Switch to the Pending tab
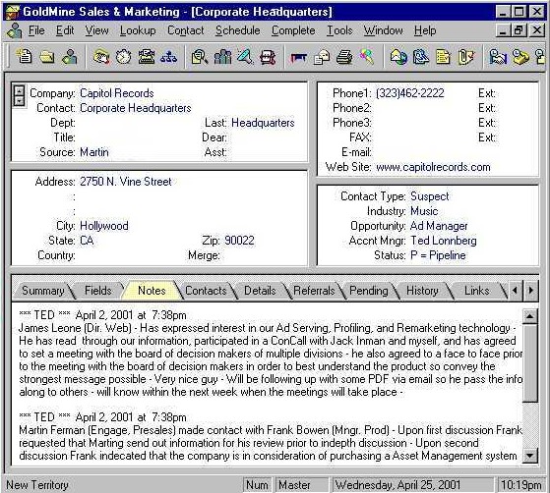The height and width of the screenshot is (493, 550). [369, 291]
